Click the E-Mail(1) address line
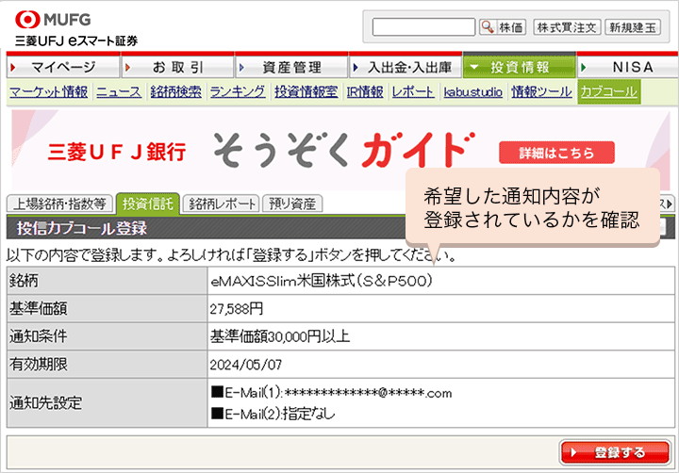 click(x=332, y=393)
